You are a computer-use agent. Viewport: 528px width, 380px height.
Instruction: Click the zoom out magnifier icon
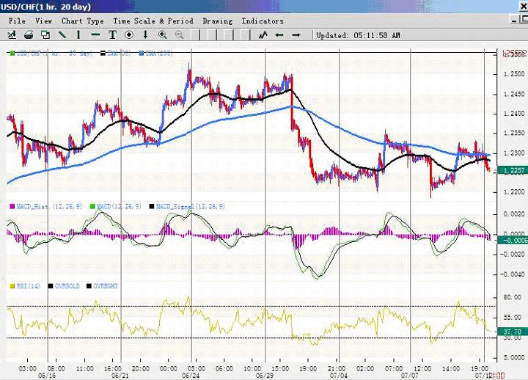point(180,34)
